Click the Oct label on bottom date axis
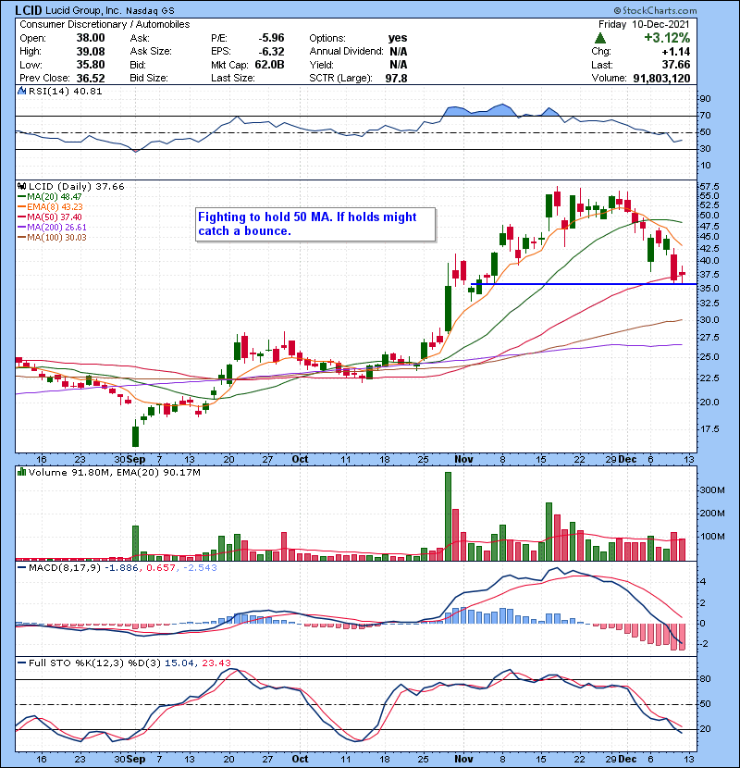 coord(300,759)
